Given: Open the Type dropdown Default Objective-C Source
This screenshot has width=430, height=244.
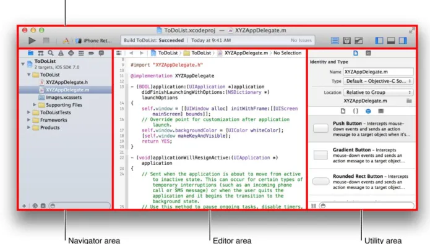Looking at the screenshot, I should click(379, 81).
